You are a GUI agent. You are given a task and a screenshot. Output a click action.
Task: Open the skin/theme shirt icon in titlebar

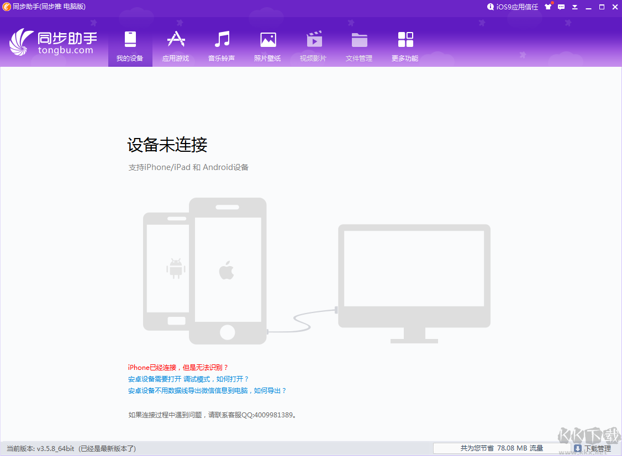click(x=548, y=7)
